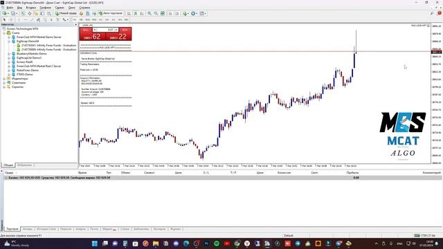
Task: Click the SELL one-click trading button
Action: tap(86, 30)
